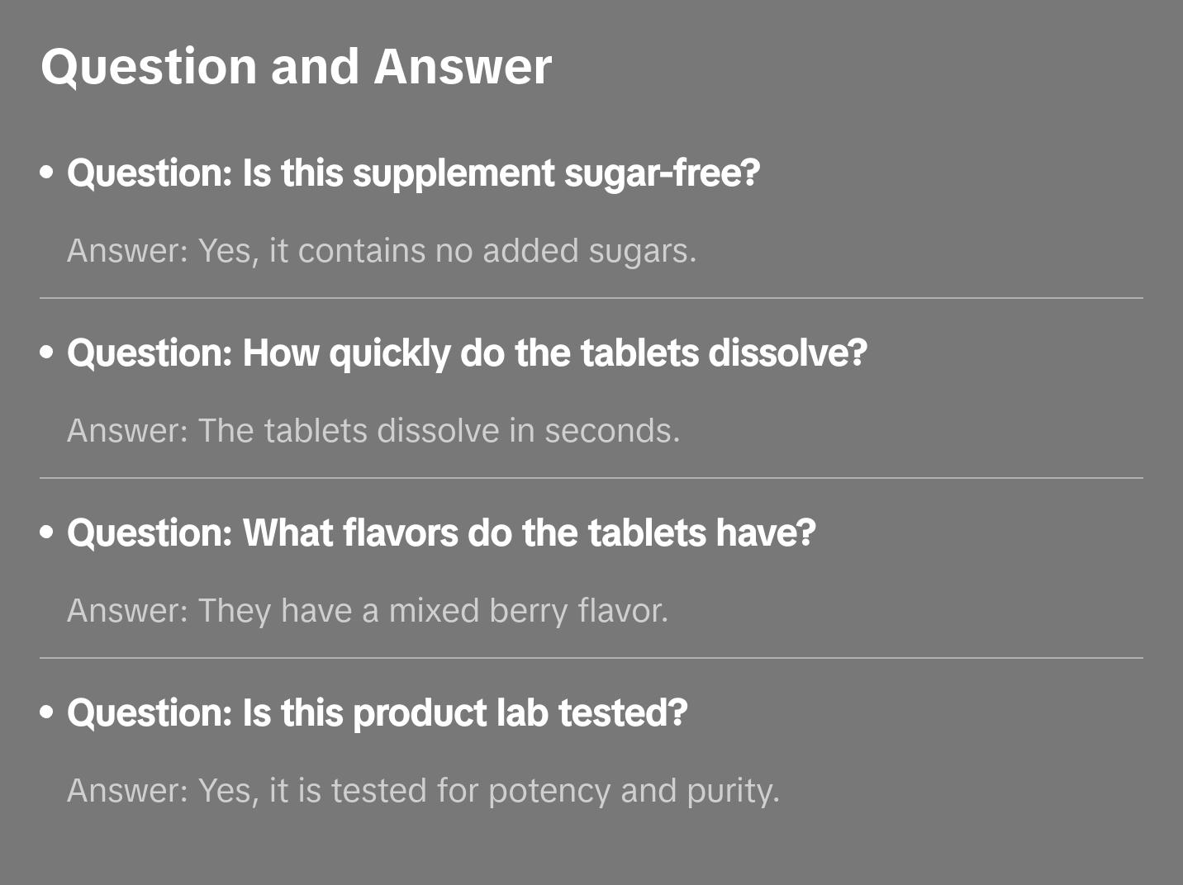The image size is (1183, 885).
Task: Click the 'Answer:' label under the dissolve question
Action: click(128, 431)
